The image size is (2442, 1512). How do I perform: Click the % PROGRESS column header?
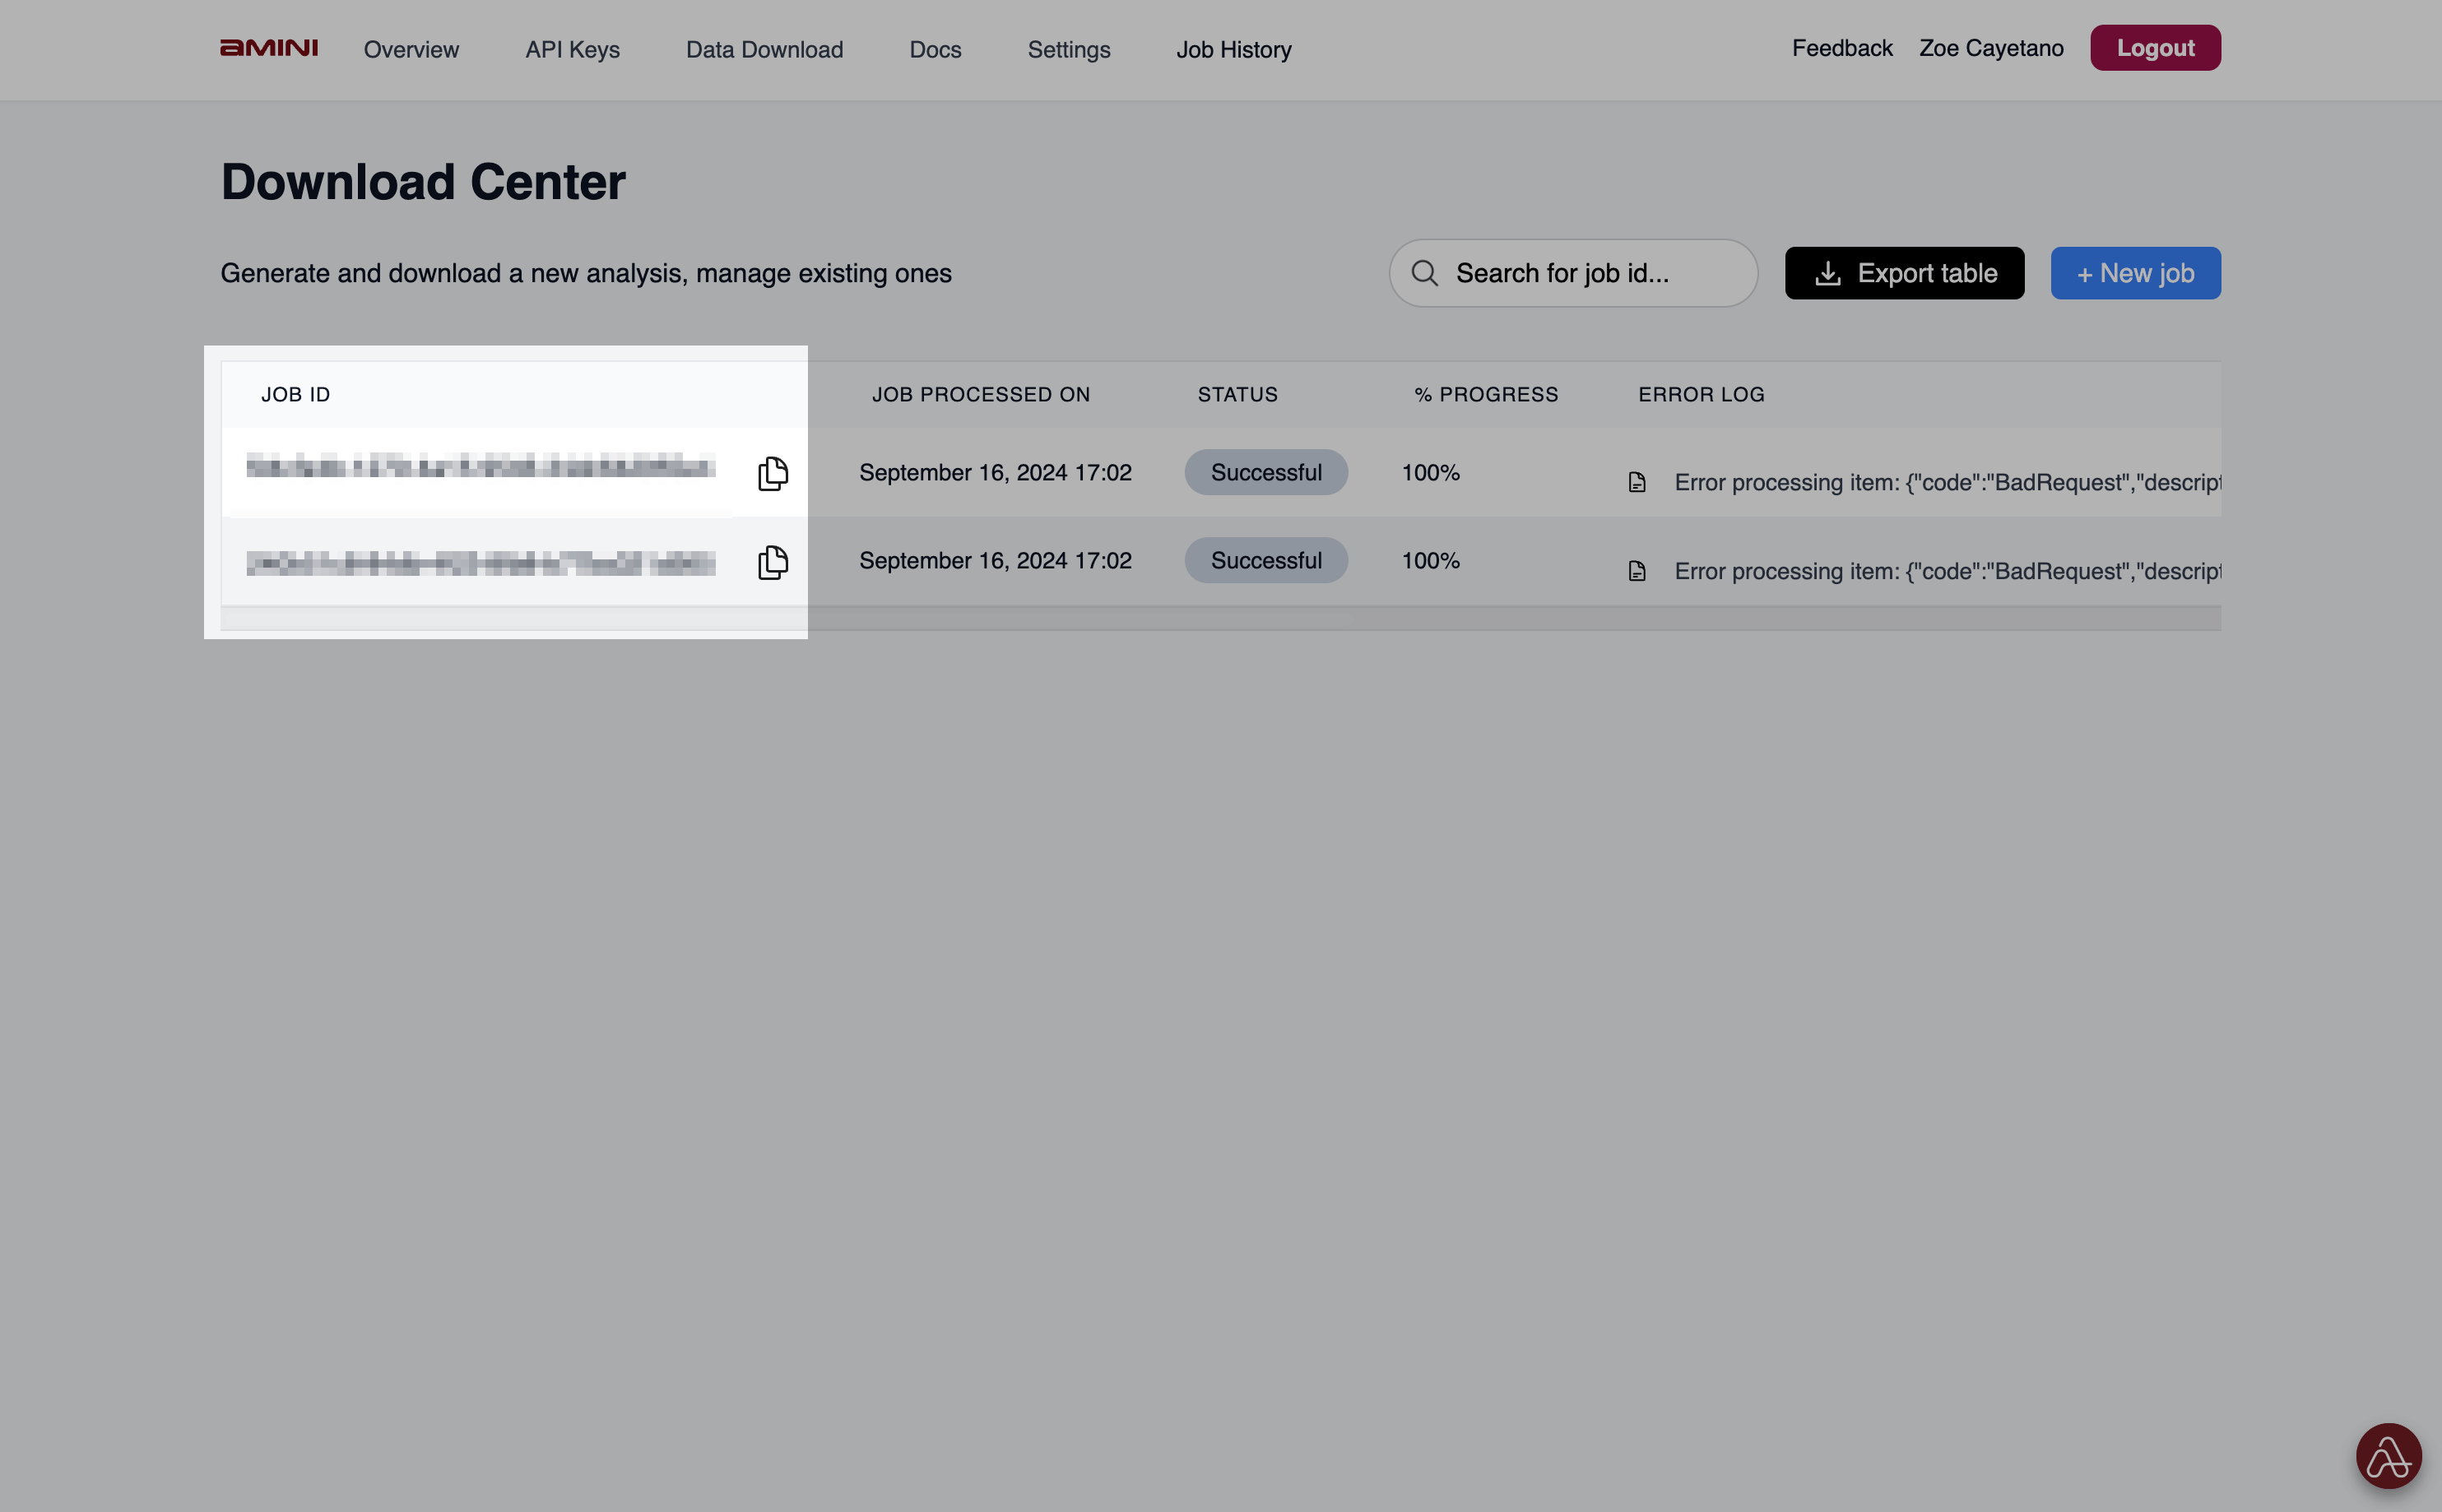point(1486,394)
